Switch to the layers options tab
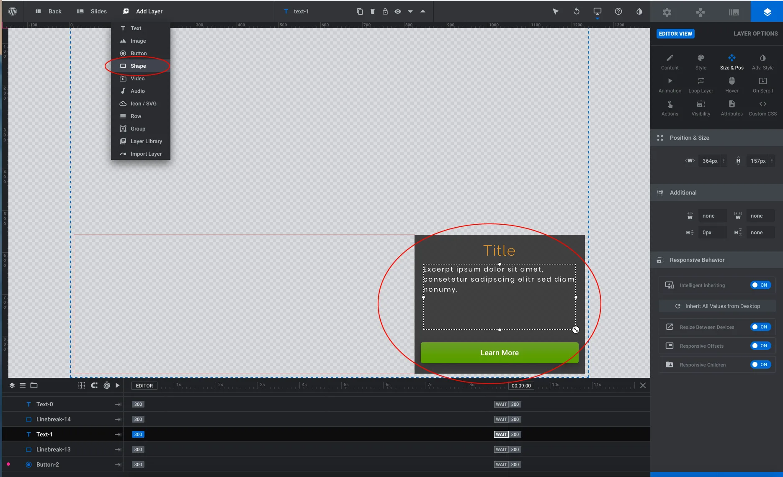The height and width of the screenshot is (477, 783). (x=767, y=12)
